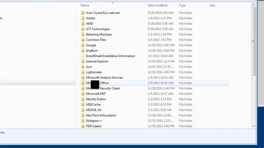The image size is (264, 148).
Task: Click the Lightscreen folder icon
Action: pos(82,72)
